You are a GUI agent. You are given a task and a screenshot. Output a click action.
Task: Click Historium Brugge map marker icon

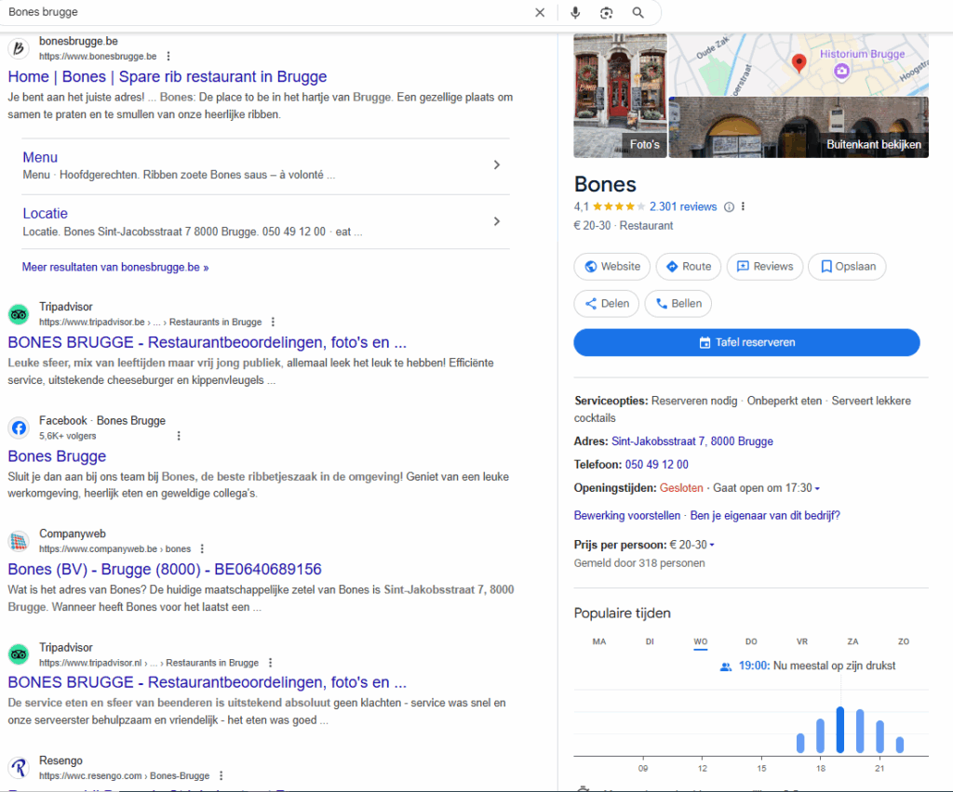pyautogui.click(x=841, y=71)
